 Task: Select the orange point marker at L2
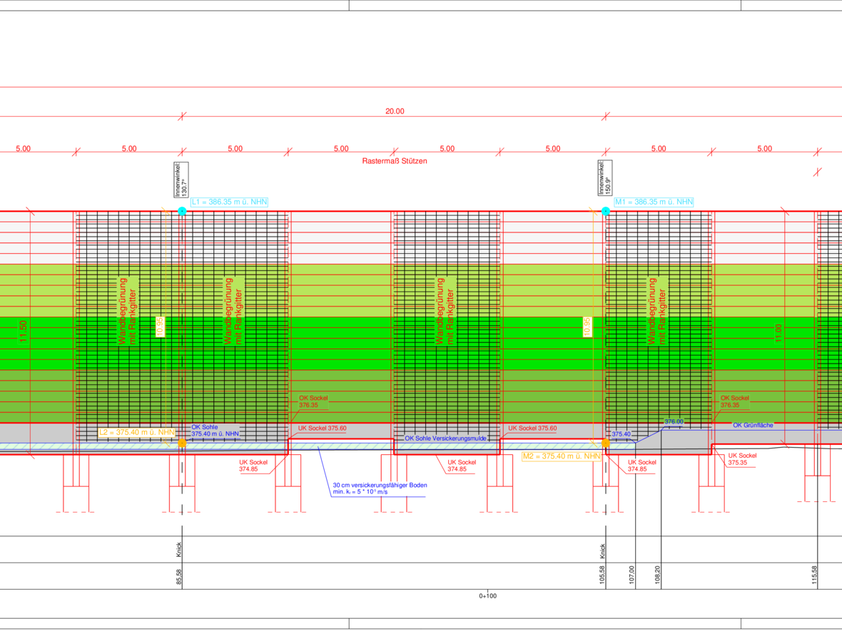coord(182,443)
